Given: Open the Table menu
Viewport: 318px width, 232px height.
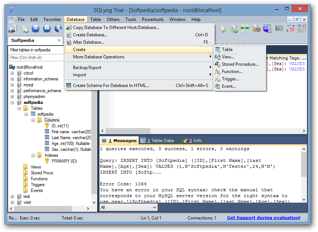Looking at the screenshot, I should 95,19.
